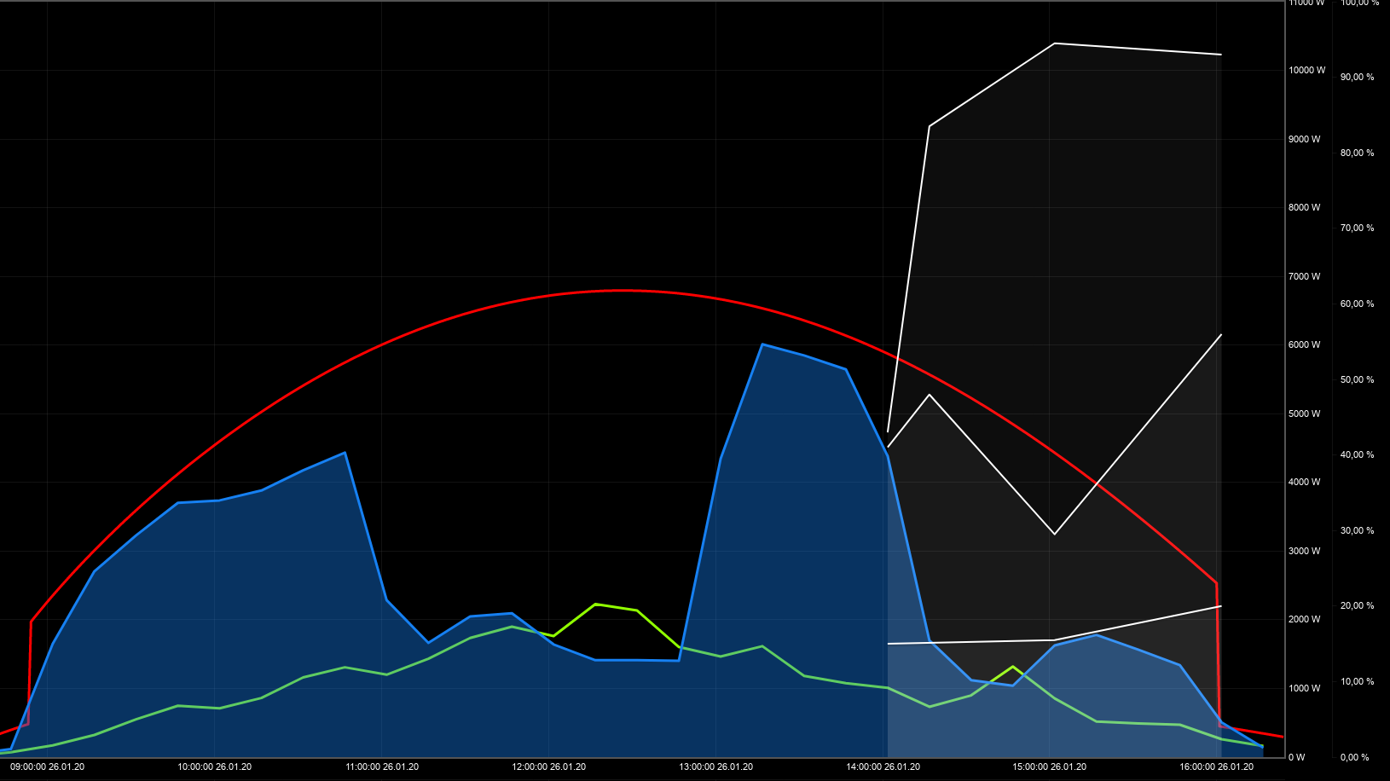The height and width of the screenshot is (781, 1390).
Task: Click the 8000 W axis label
Action: [1304, 208]
